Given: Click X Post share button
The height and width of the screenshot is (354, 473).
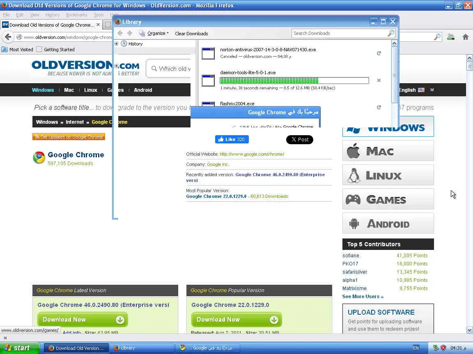Looking at the screenshot, I should point(300,140).
